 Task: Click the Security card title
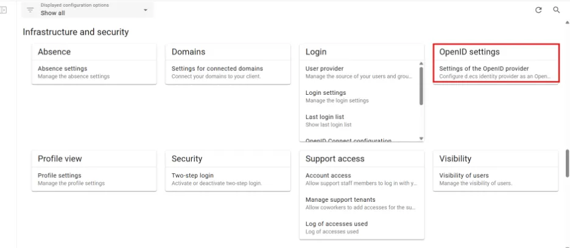pos(187,159)
